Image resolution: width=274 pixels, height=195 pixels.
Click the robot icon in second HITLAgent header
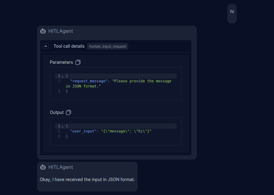[x=43, y=167]
